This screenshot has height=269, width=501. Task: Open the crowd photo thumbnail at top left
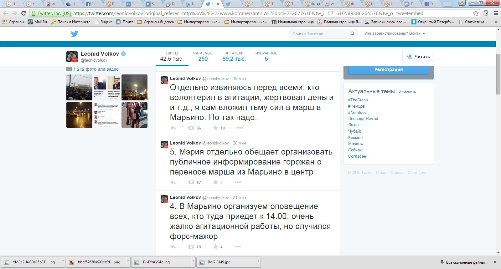79,87
